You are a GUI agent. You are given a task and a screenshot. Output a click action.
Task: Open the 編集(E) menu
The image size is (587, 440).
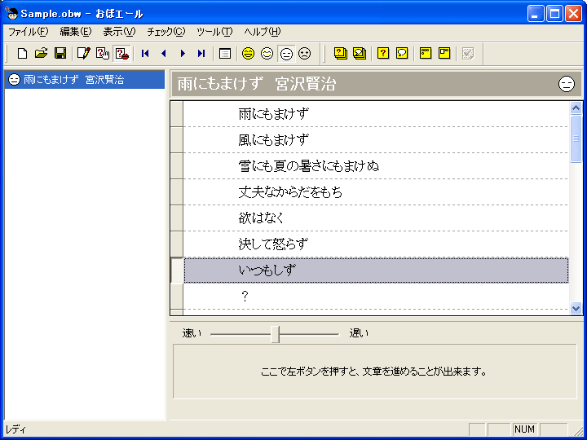click(x=76, y=32)
